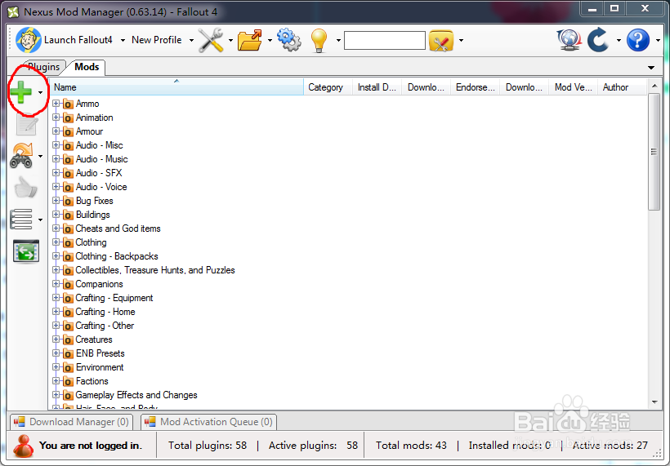The width and height of the screenshot is (670, 466).
Task: Open dropdown arrow beside green plus icon
Action: point(41,92)
